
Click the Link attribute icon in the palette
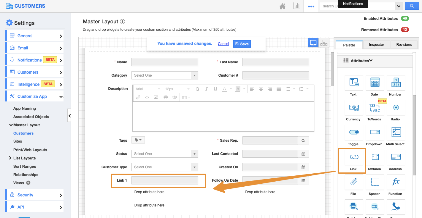coord(354,157)
